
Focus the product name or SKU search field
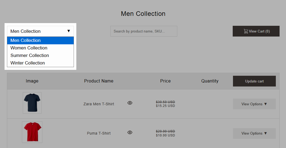coord(144,31)
